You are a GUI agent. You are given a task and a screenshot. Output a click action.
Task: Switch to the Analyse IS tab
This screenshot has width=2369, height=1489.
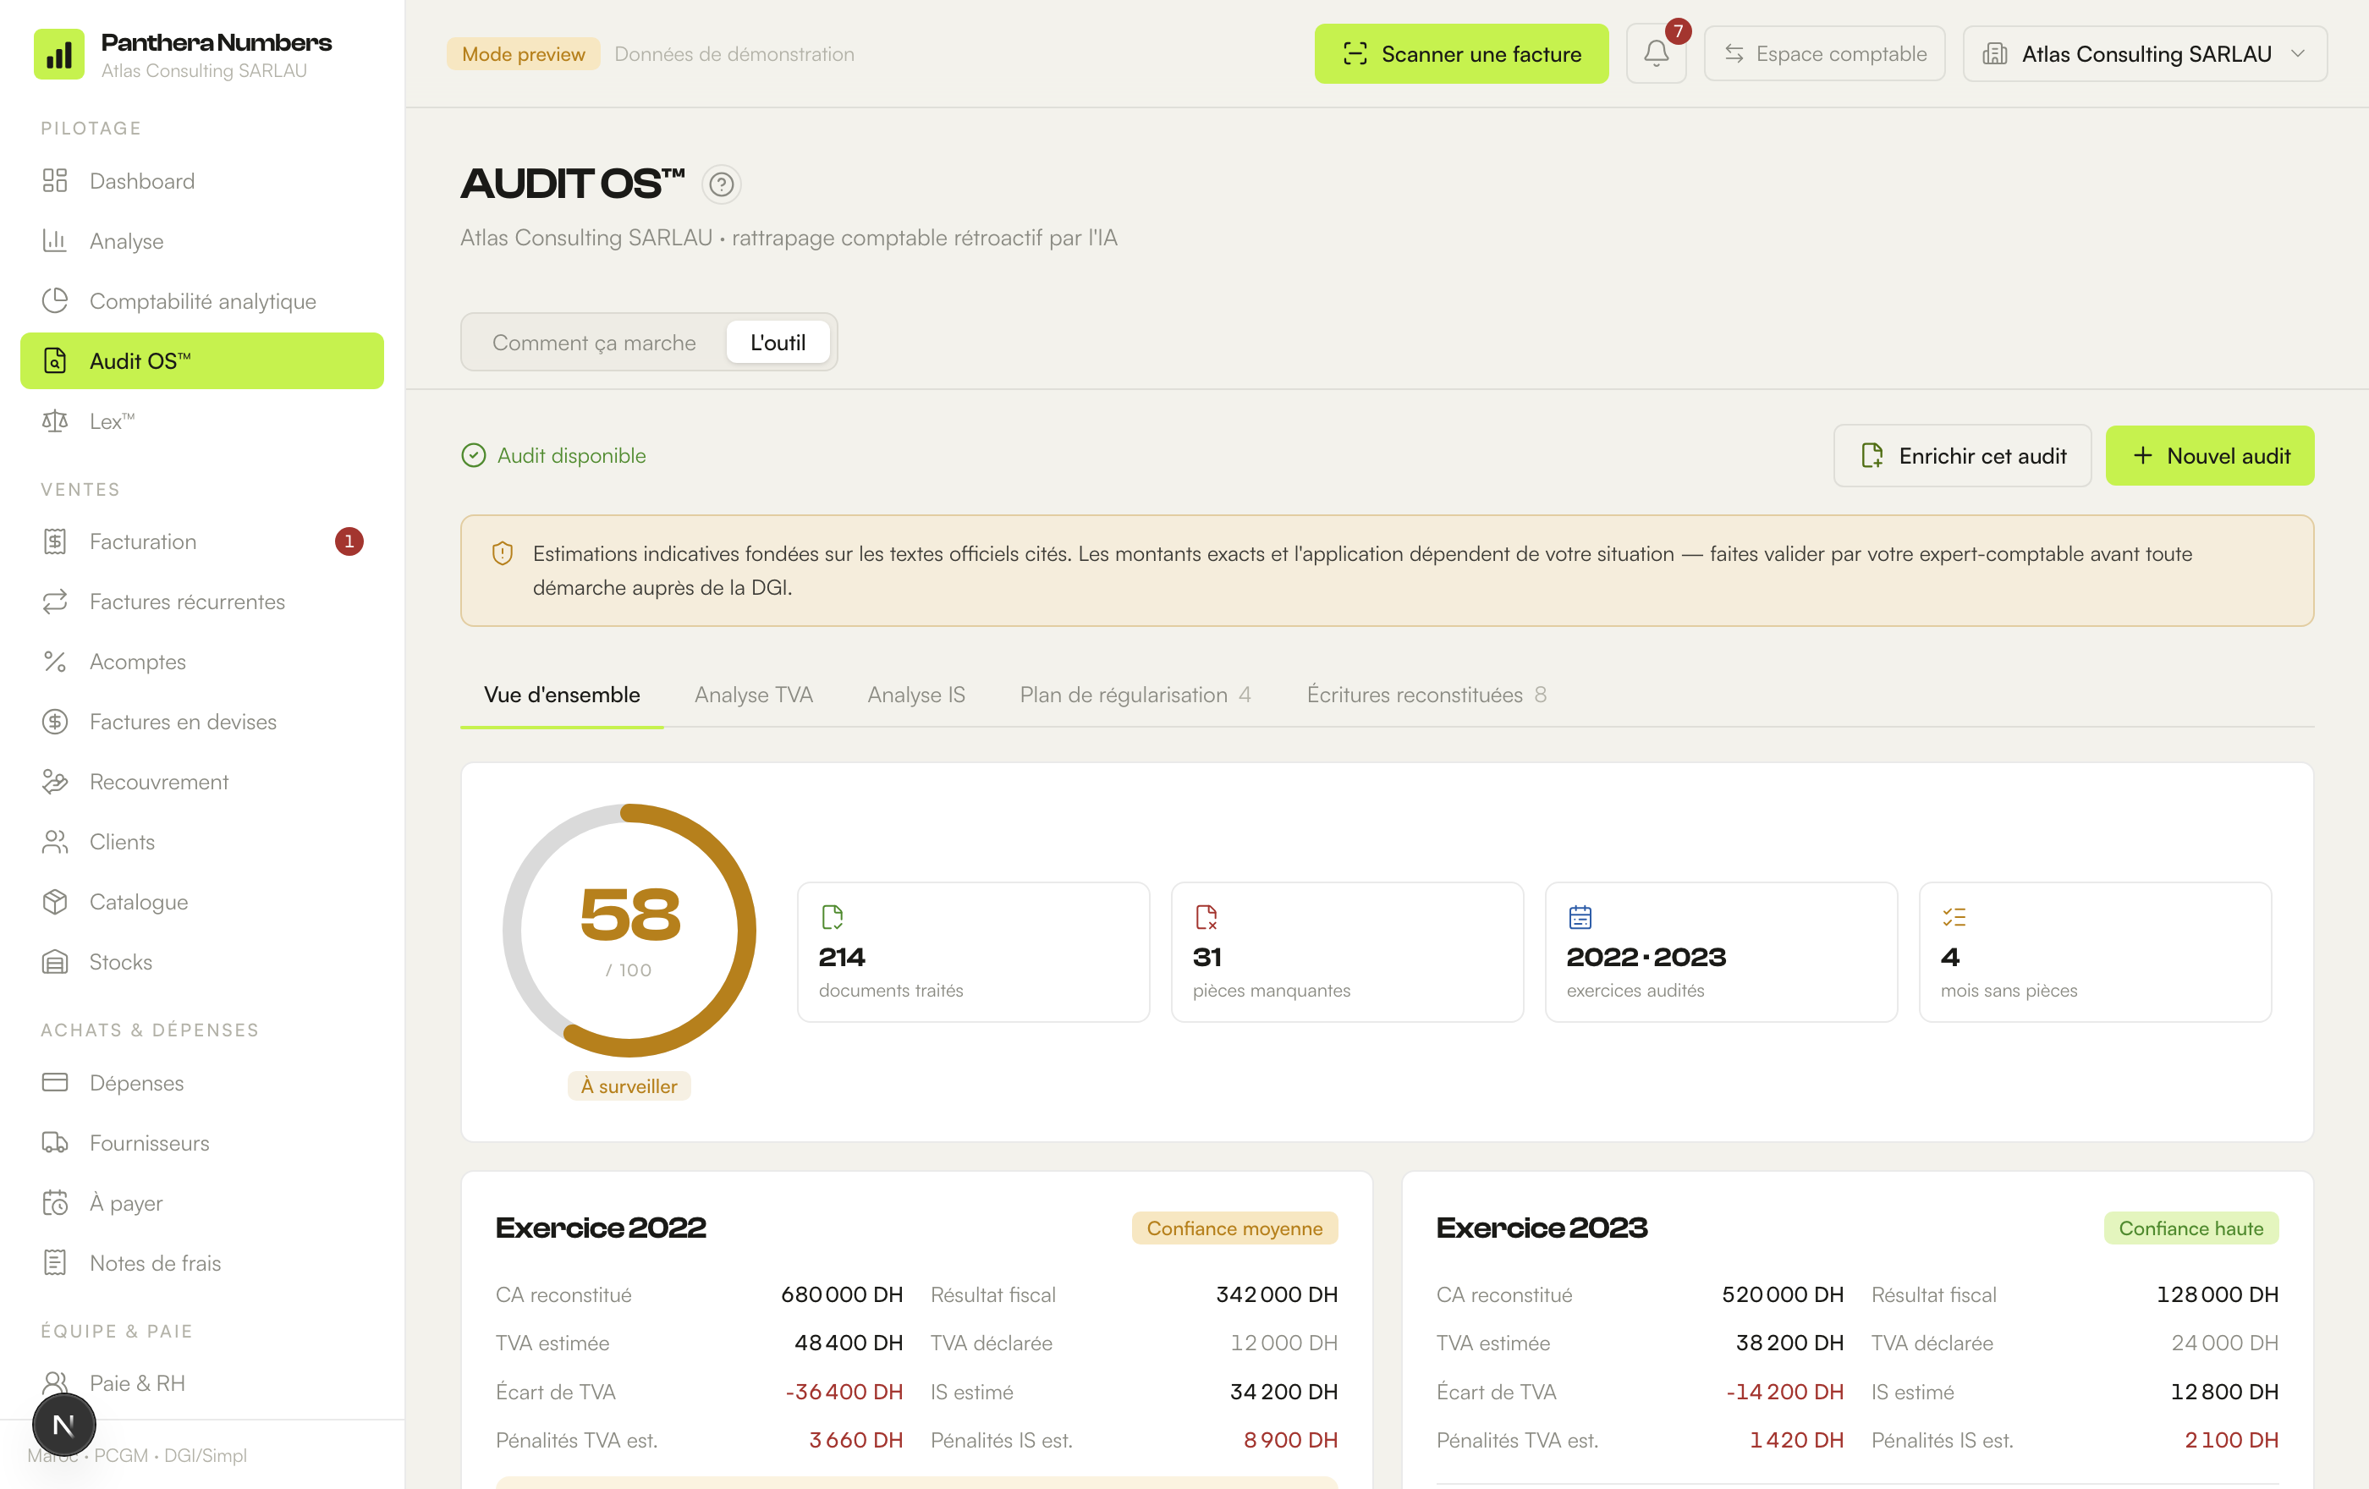pyautogui.click(x=916, y=695)
